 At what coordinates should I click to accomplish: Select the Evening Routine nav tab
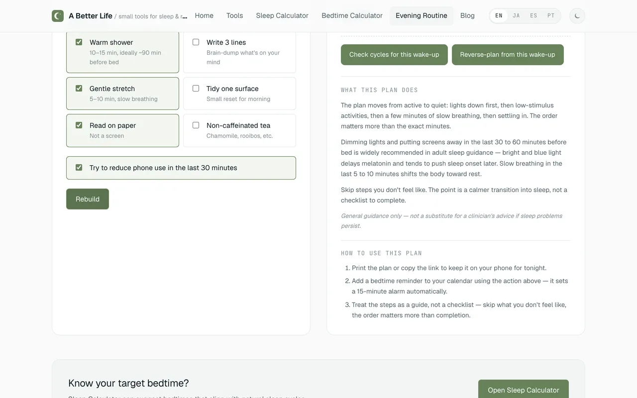click(422, 16)
